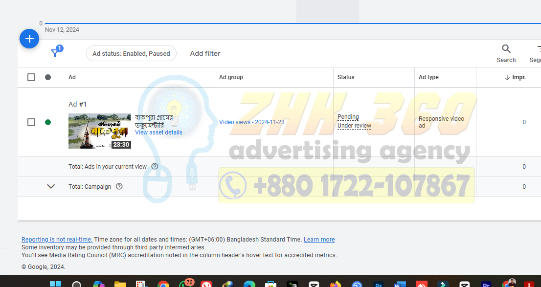Viewport: 541px width, 287px height.
Task: Expand the Total: Campaign row chevron
Action: coord(51,186)
